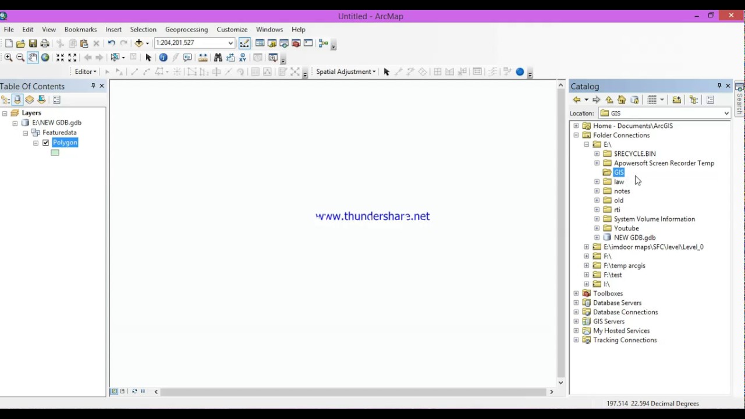Activate the Identify tool
Screen dimensions: 745x419
[163, 57]
